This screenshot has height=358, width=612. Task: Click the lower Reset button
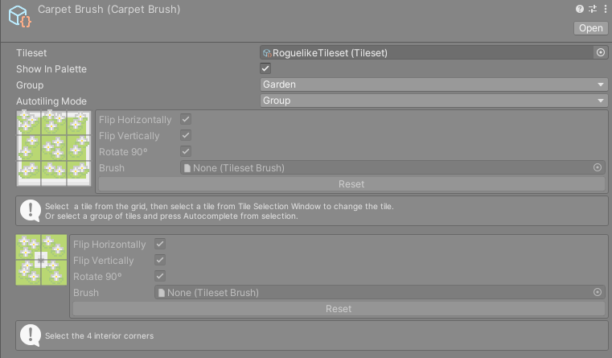coord(339,308)
